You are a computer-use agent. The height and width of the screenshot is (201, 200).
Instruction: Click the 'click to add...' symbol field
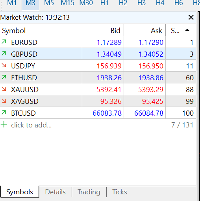tap(31, 125)
